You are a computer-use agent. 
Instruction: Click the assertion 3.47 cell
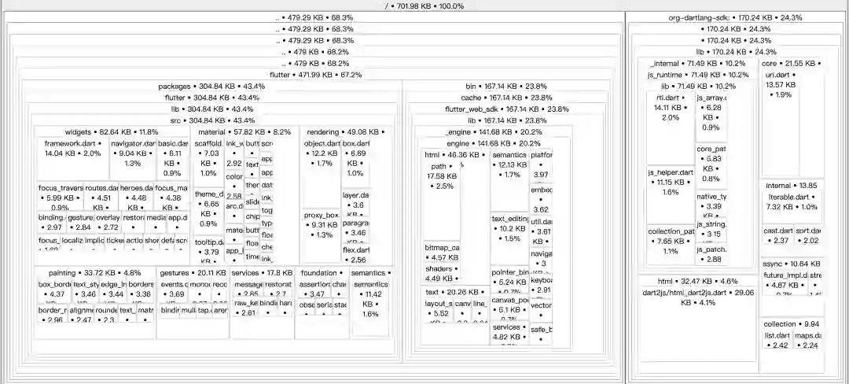(x=314, y=290)
